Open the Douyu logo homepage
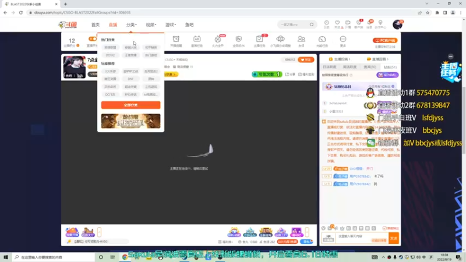 tap(68, 24)
